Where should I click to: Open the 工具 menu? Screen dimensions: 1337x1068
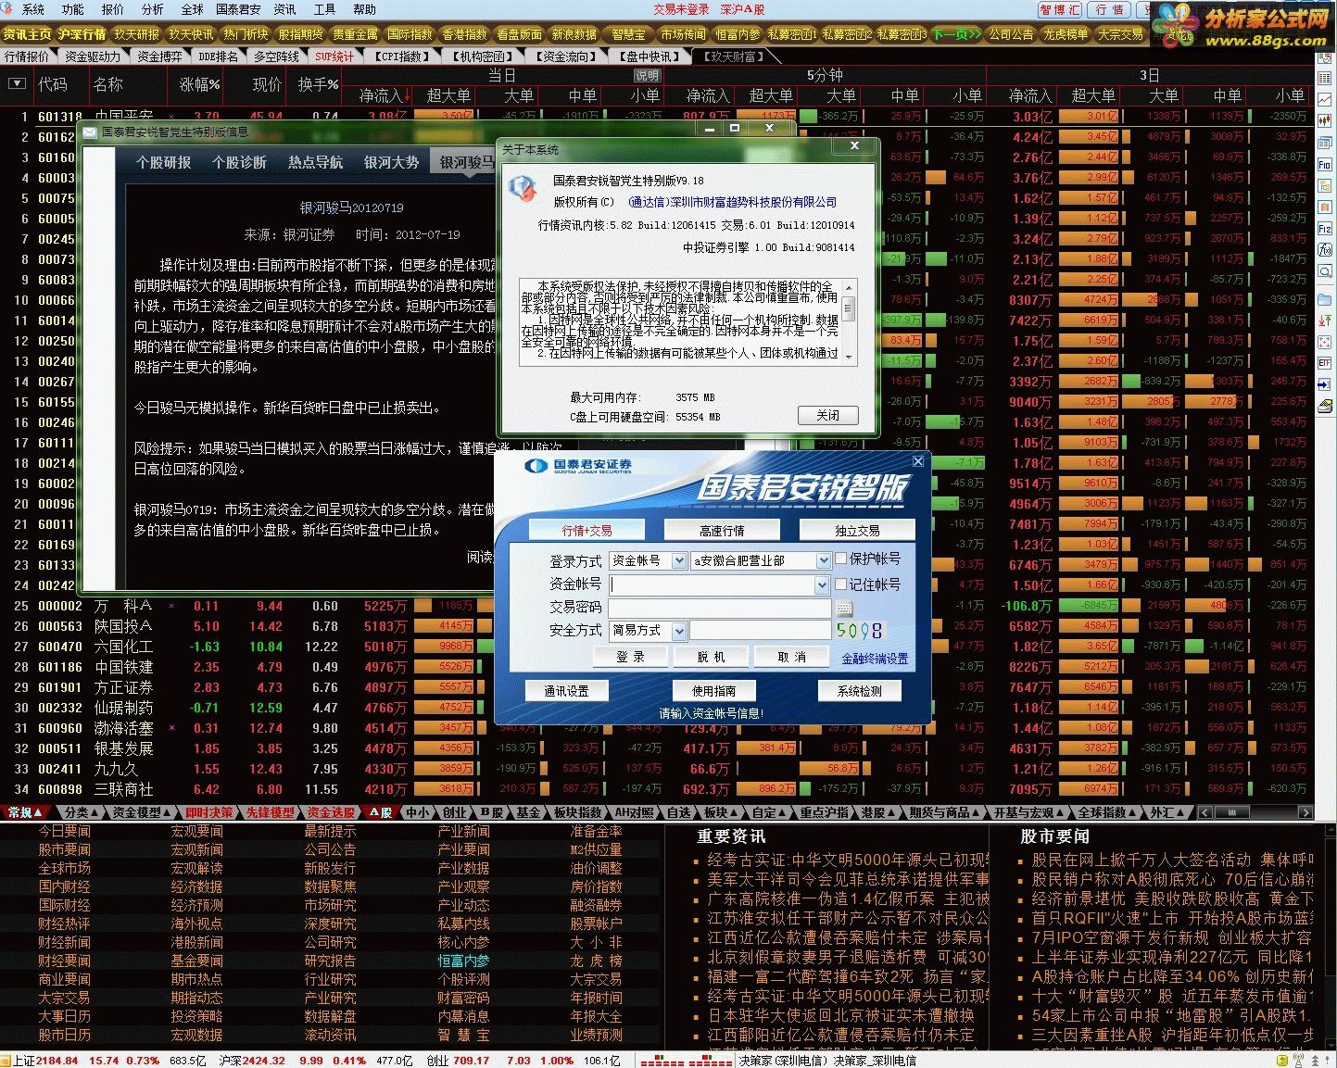coord(324,9)
